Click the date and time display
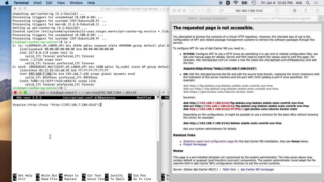This screenshot has width=324, height=182. click(x=277, y=3)
